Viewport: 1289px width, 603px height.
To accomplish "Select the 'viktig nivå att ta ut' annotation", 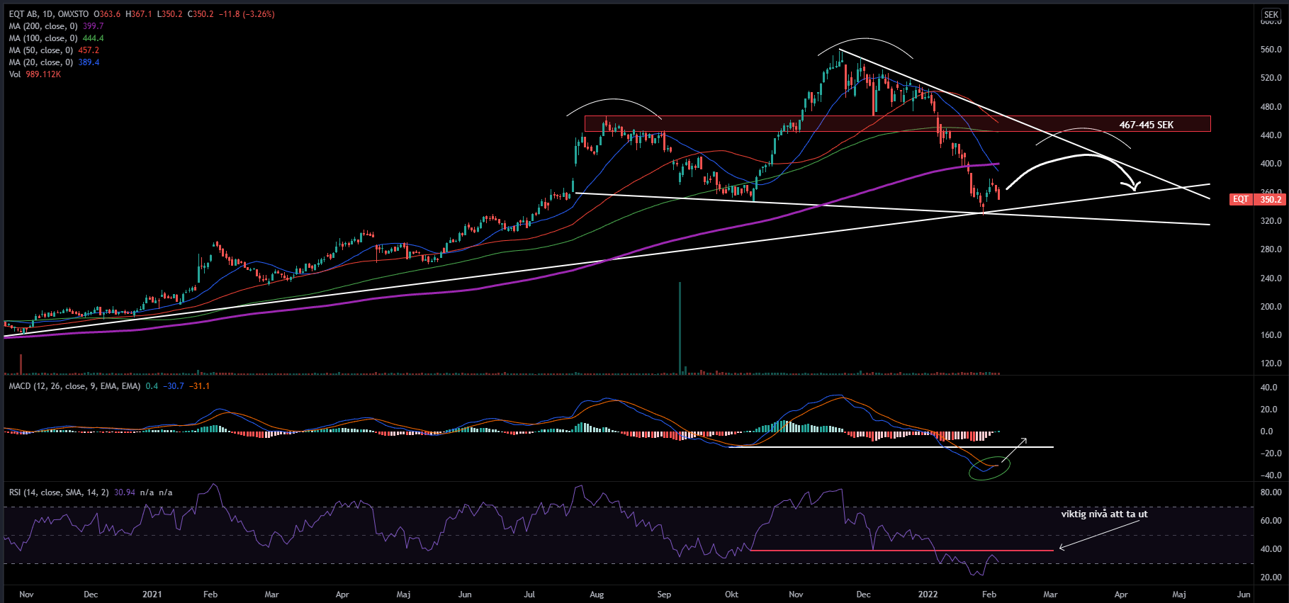I will click(x=1104, y=514).
